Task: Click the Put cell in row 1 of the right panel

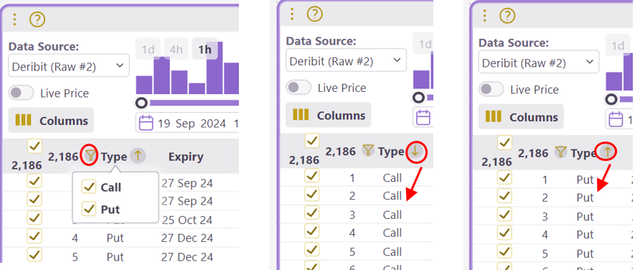Action: [x=585, y=180]
